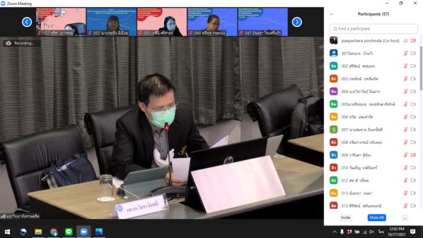Click camera-off icon for participant 009
Screen dimensions: 423x238
[413, 155]
